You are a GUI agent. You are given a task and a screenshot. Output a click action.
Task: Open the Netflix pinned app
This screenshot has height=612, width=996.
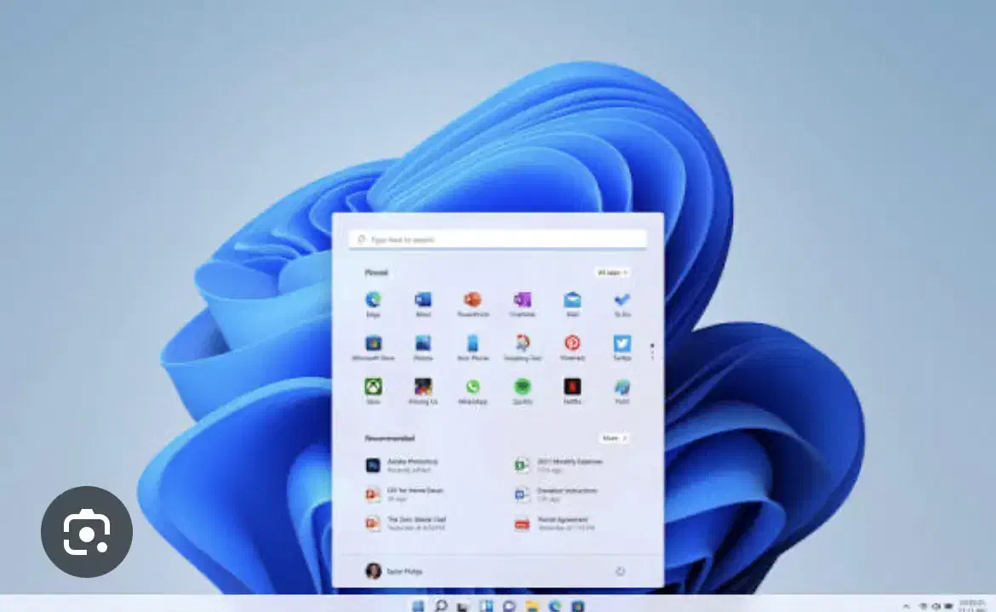tap(572, 391)
